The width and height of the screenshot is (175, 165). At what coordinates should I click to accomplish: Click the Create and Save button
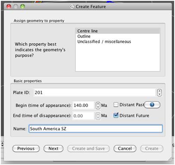(88, 149)
